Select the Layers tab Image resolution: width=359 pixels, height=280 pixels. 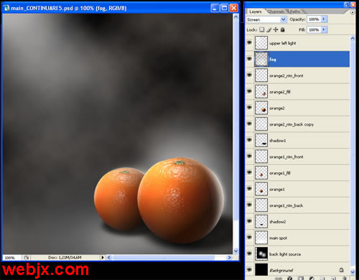point(256,11)
